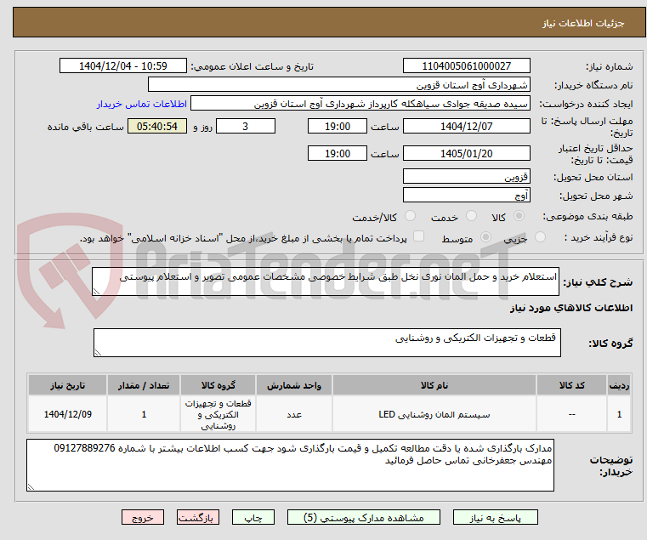
Task: Click the تاریخ نیاز column header
Action: click(68, 385)
